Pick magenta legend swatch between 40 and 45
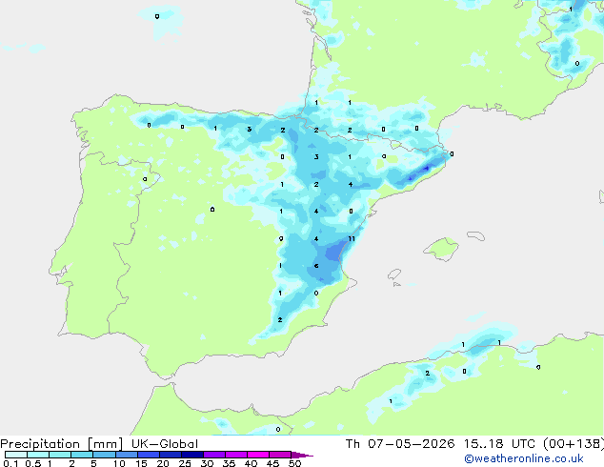The image size is (604, 467). (x=258, y=455)
